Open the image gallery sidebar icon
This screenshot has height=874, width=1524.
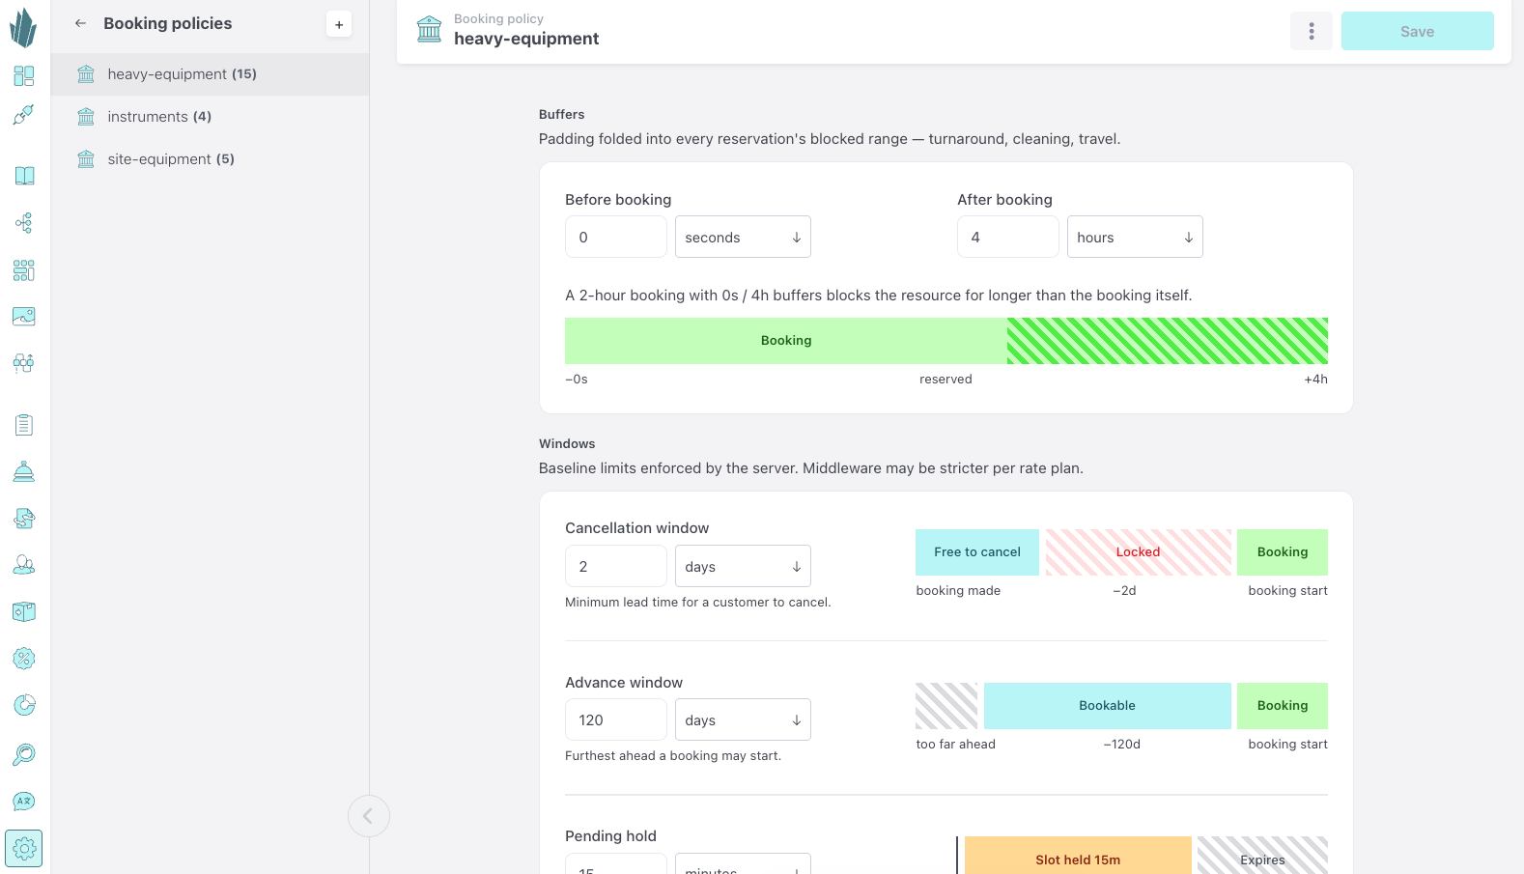[x=24, y=316]
